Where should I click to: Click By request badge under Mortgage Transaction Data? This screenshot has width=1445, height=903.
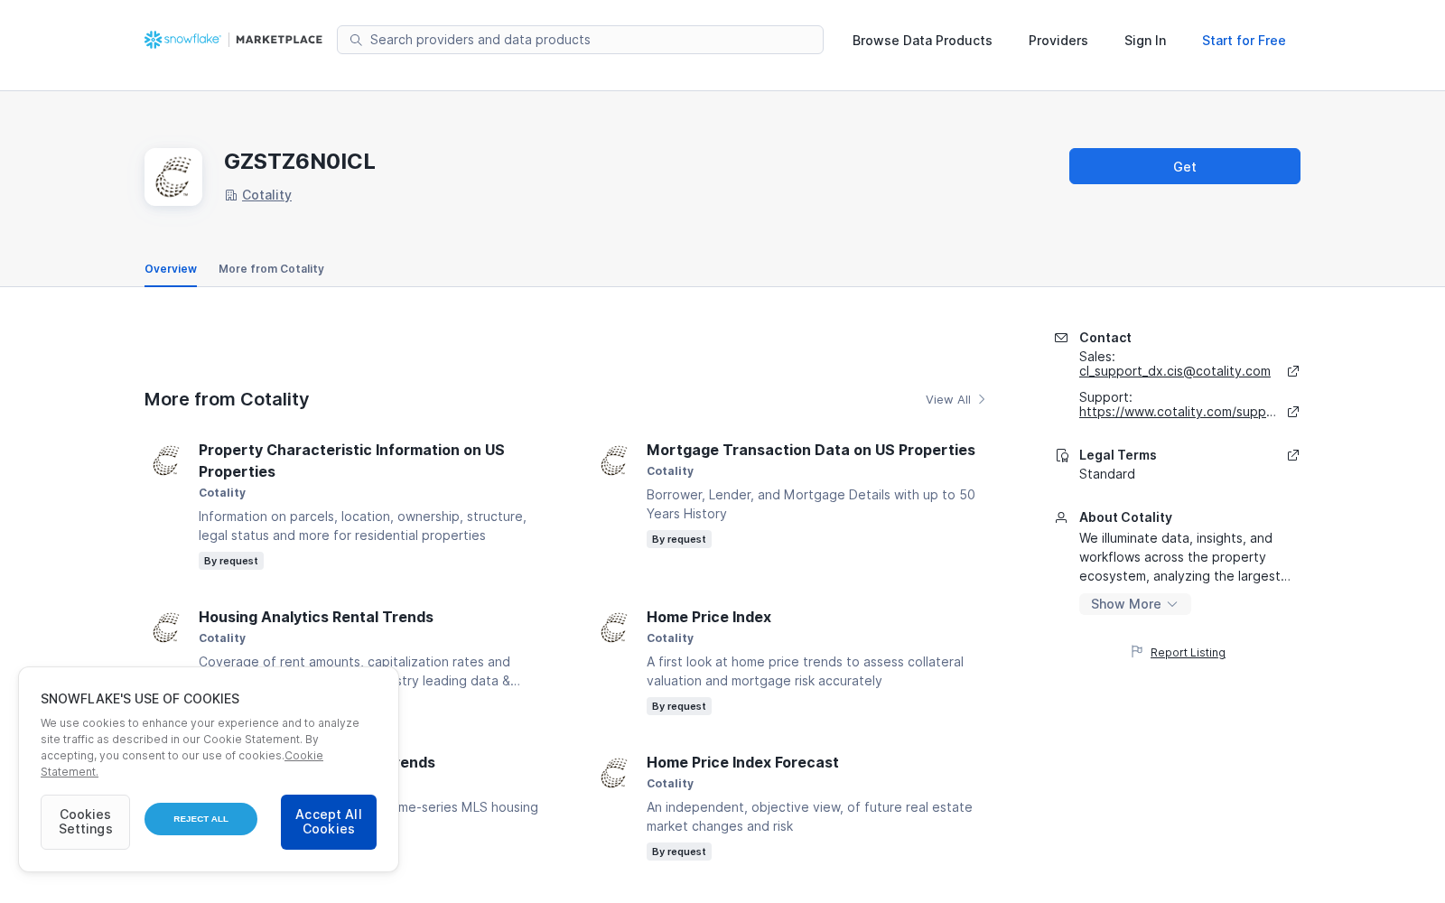(x=679, y=539)
